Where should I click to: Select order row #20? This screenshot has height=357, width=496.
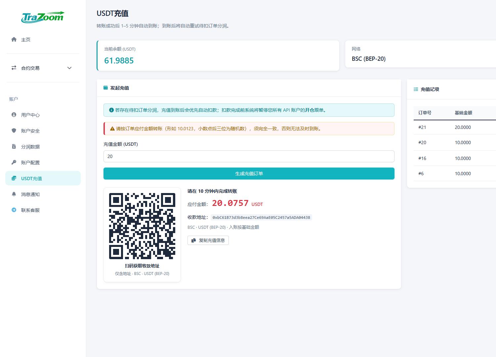(455, 142)
